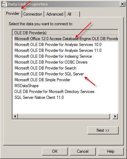Click the horizontal scrollbar track in provider list
Screen dimensions: 127x159
tap(64, 116)
